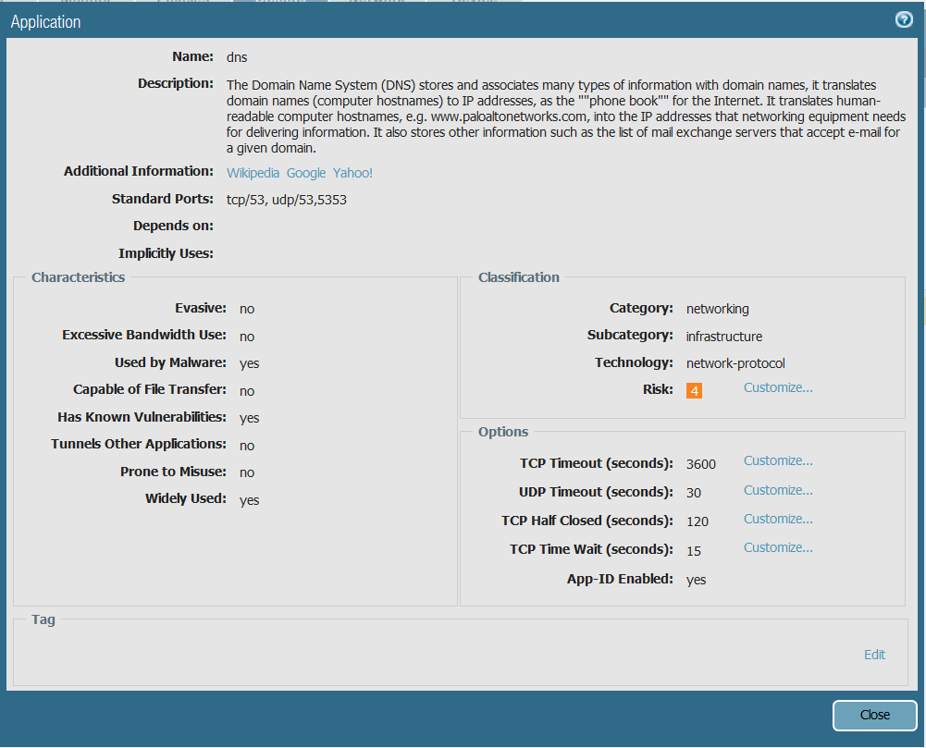Close the Application dialog

[874, 715]
